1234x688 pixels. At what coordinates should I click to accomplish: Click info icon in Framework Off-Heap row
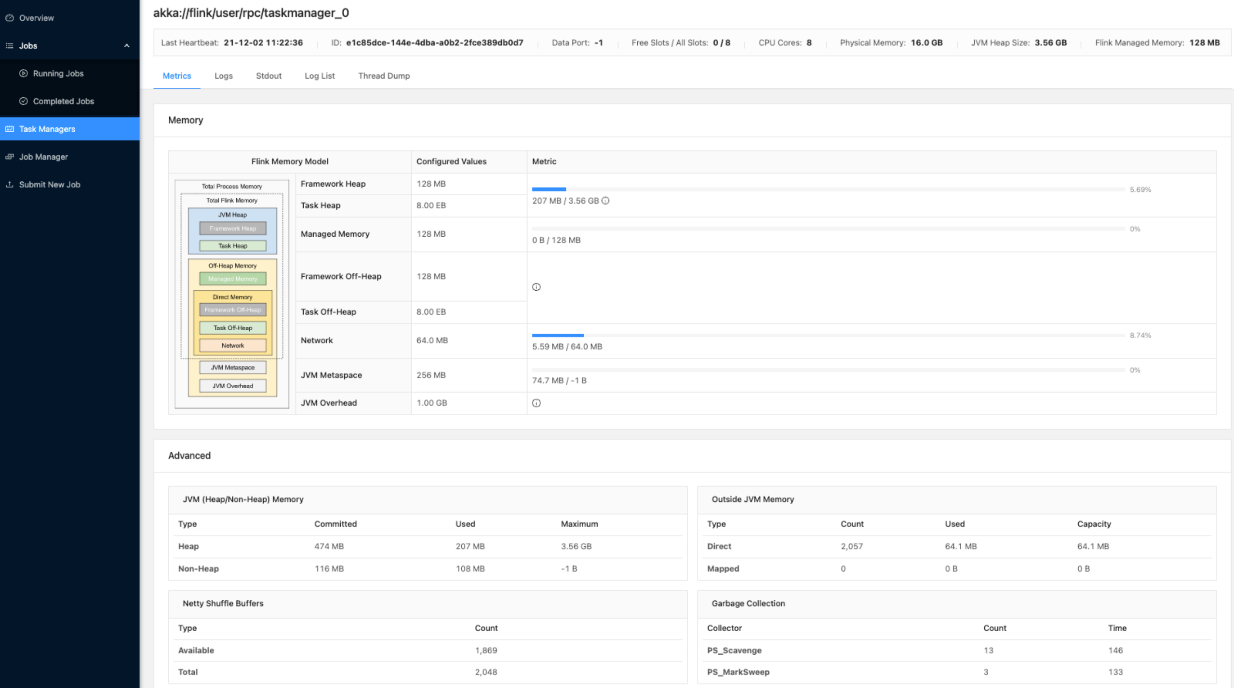click(536, 287)
